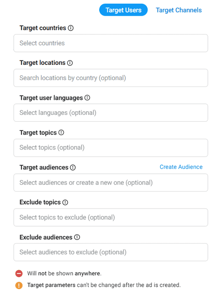Click the info icon next to Exclude topics
The image size is (224, 296).
65,202
